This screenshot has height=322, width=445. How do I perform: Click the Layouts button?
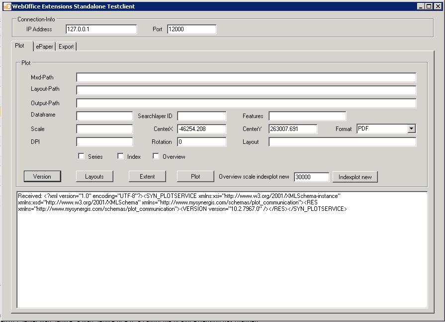pos(94,176)
